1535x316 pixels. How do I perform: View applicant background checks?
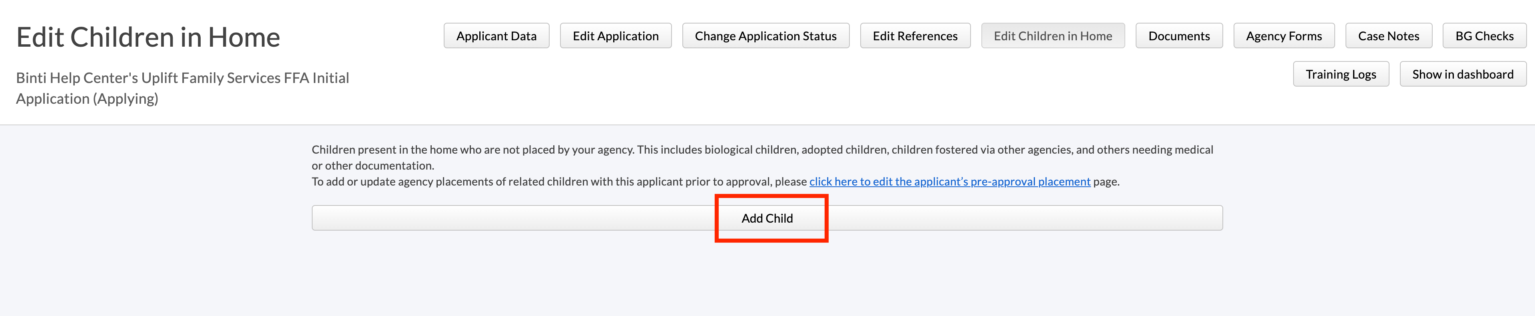1484,36
